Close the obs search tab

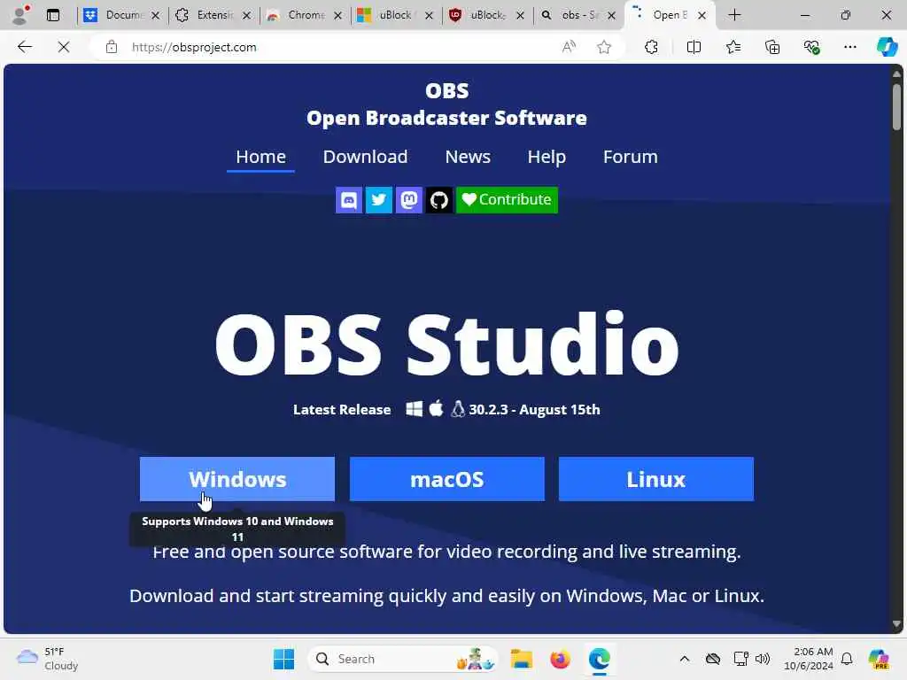611,16
